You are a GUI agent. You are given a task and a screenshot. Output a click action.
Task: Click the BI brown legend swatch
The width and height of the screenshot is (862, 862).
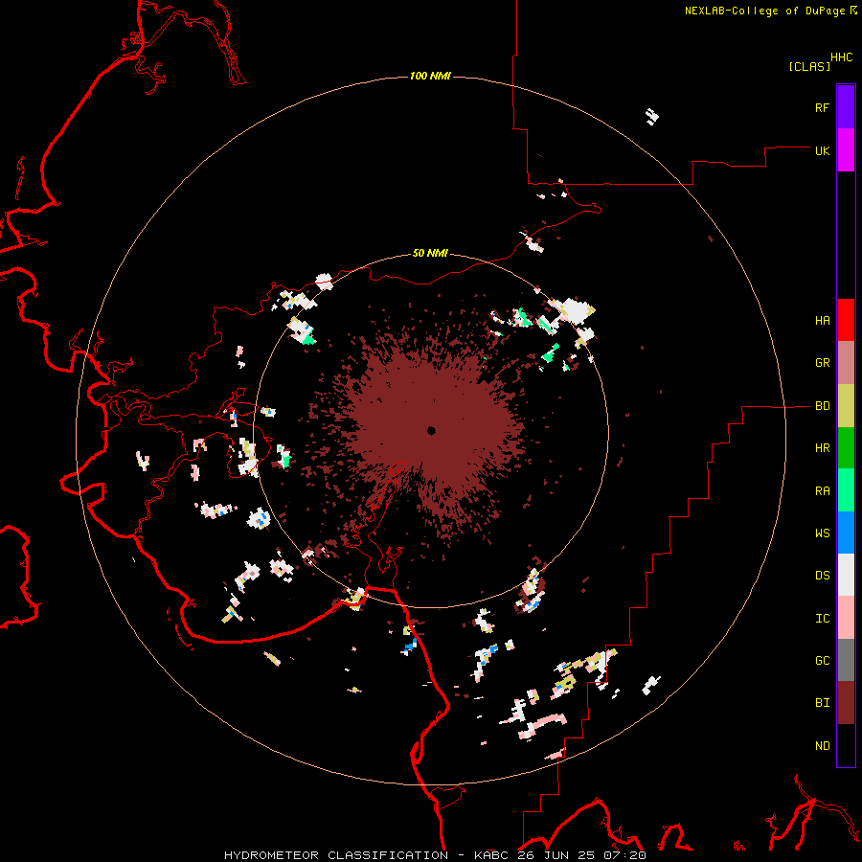pos(846,703)
